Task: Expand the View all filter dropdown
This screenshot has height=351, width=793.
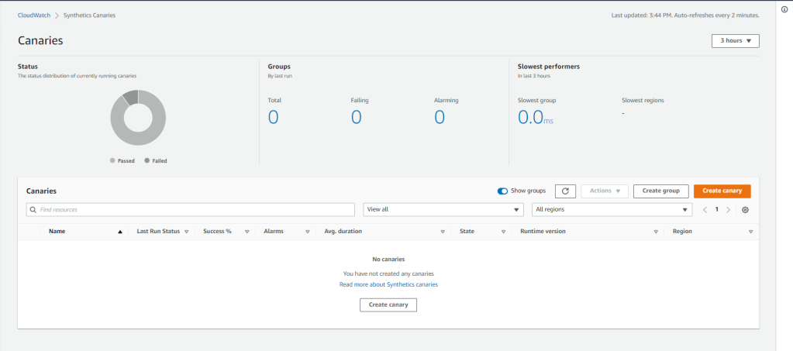Action: pos(443,210)
